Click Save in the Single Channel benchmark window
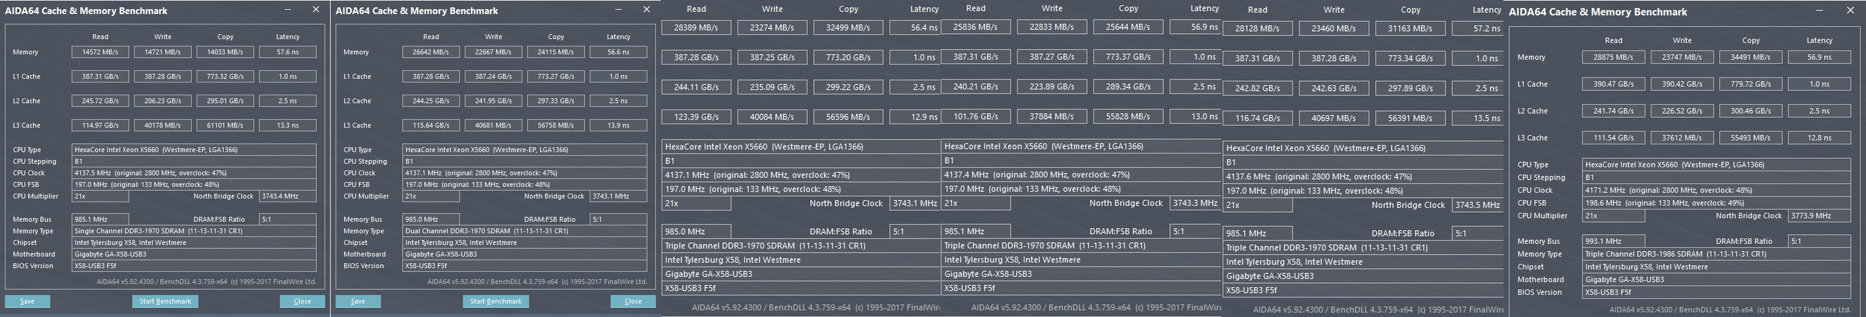Image resolution: width=1866 pixels, height=317 pixels. click(28, 301)
